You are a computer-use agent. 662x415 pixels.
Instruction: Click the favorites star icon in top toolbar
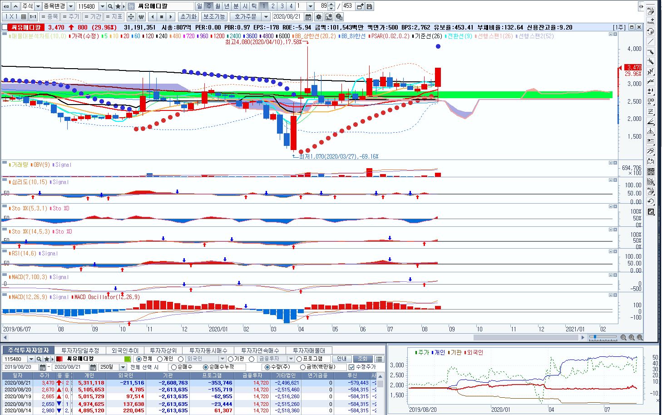tap(118, 6)
